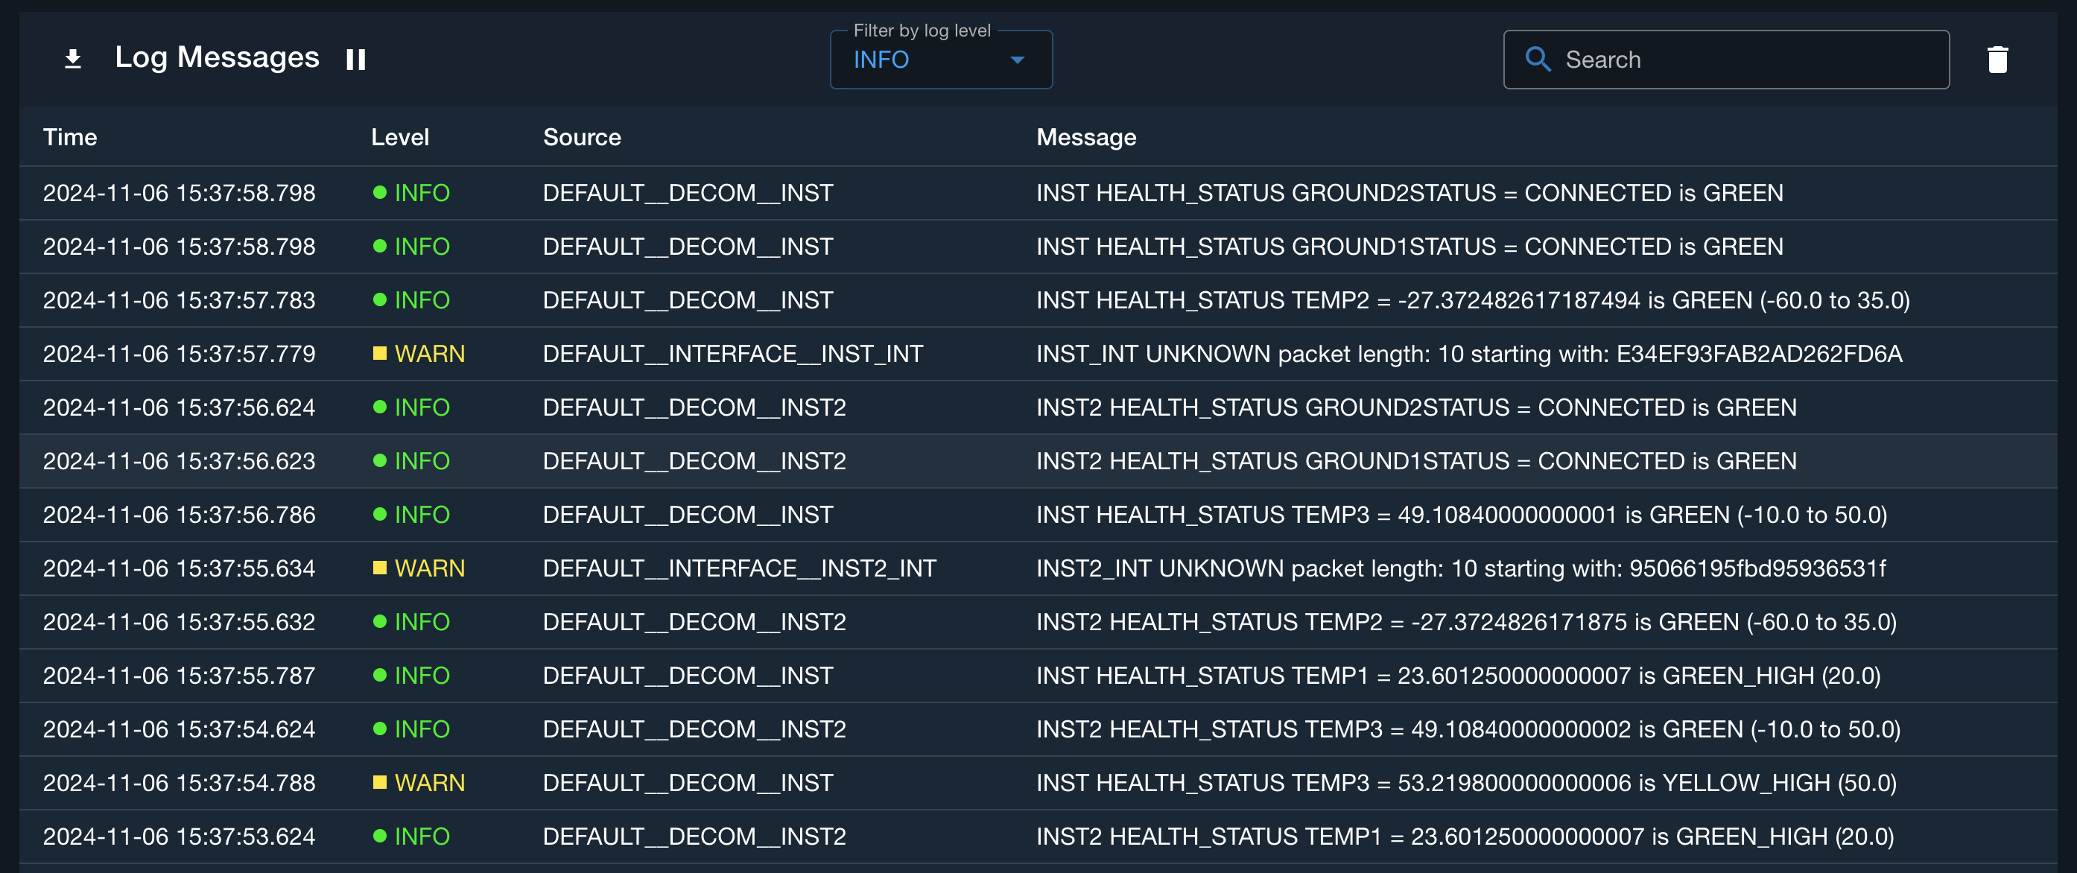Select timestamp 2024-11-06 15:37:56.623

pos(179,461)
